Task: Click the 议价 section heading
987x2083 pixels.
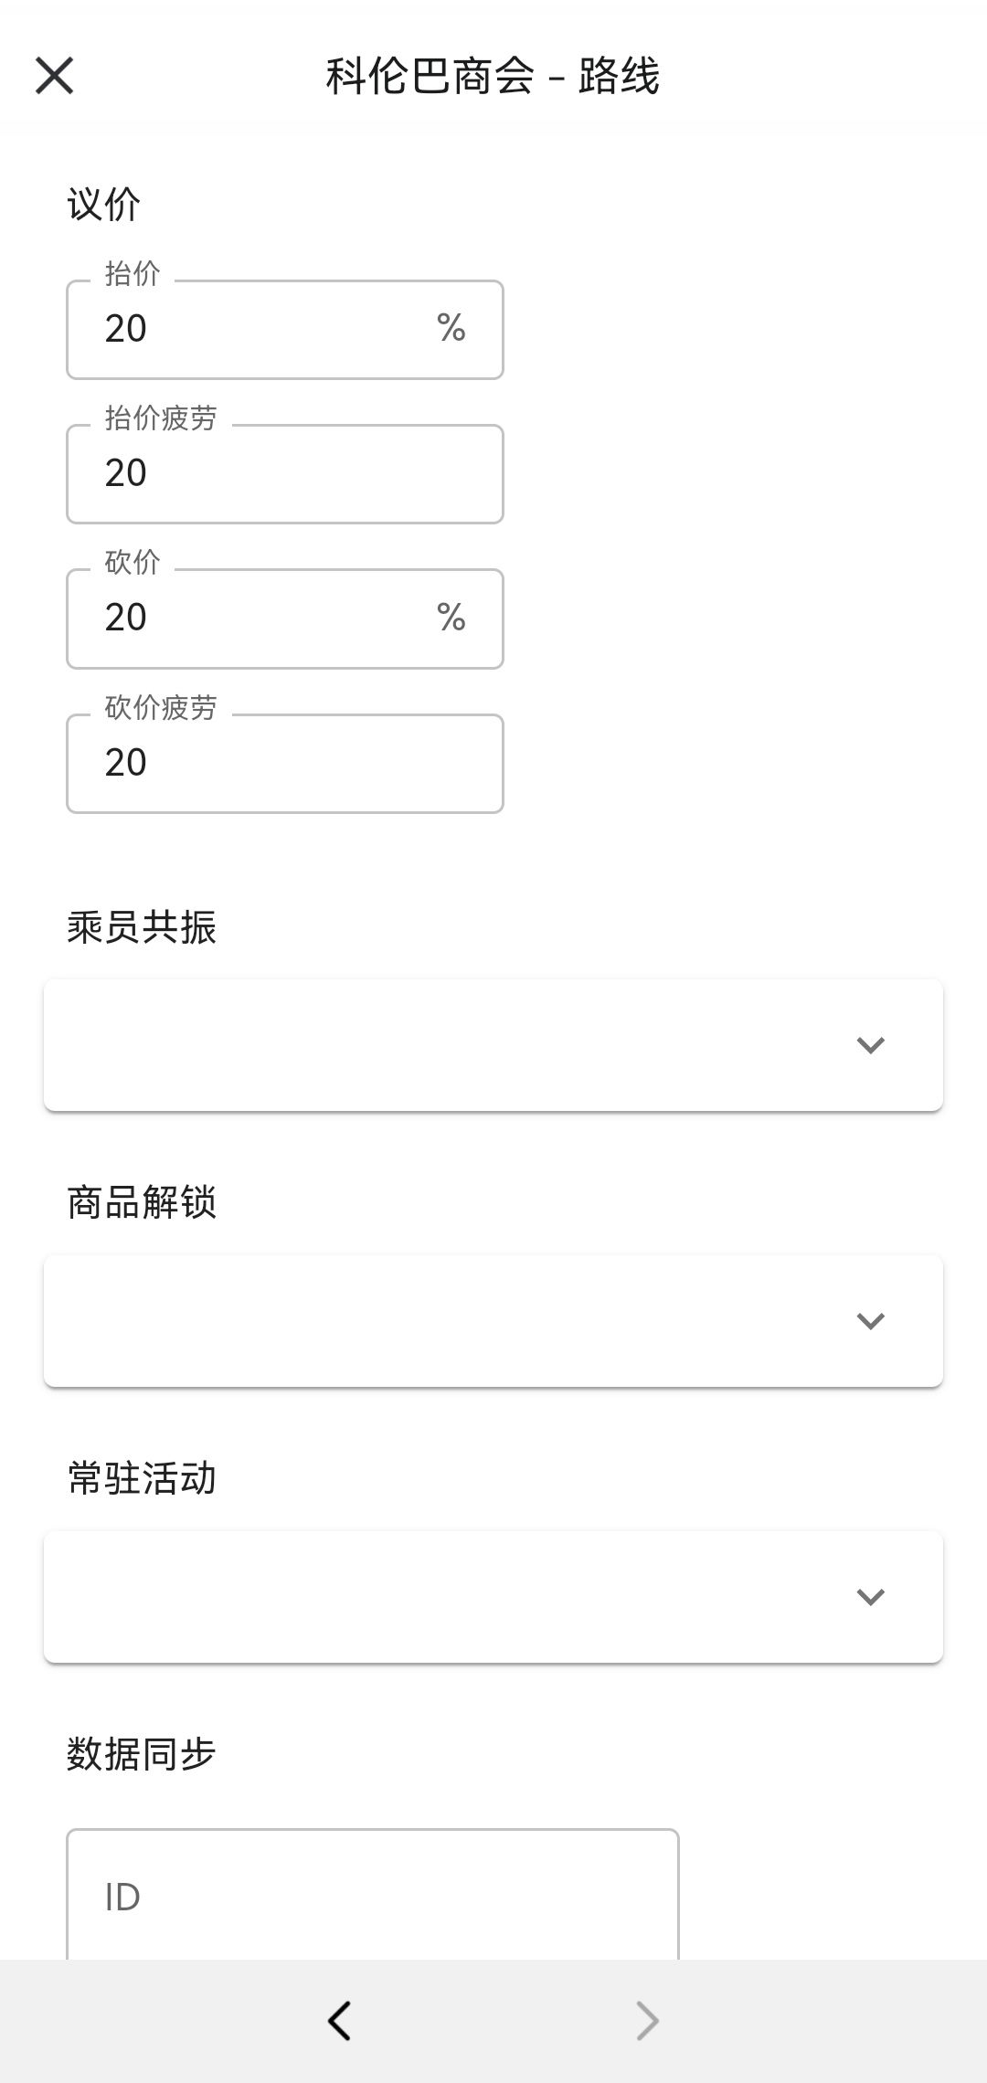Action: pos(103,205)
